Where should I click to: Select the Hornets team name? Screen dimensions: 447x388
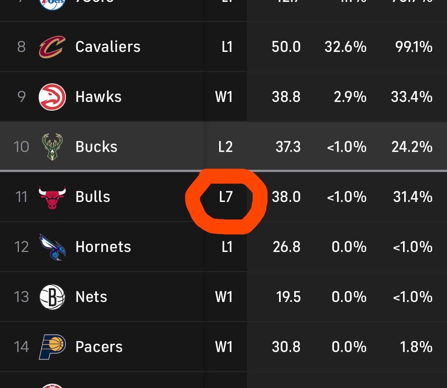pos(102,246)
